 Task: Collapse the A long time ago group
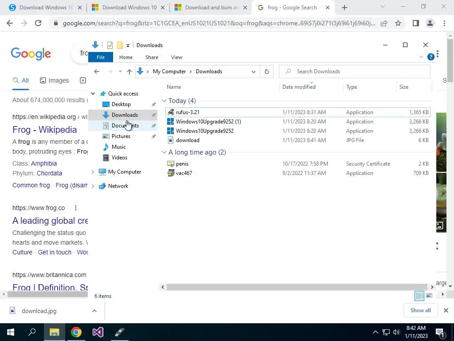pos(164,152)
